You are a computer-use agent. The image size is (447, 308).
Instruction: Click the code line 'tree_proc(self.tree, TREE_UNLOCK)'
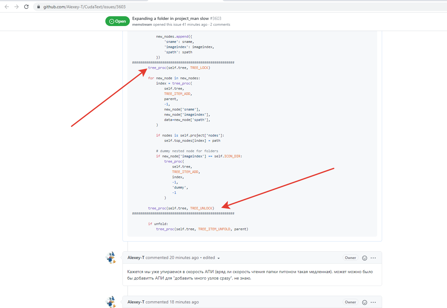pos(181,208)
